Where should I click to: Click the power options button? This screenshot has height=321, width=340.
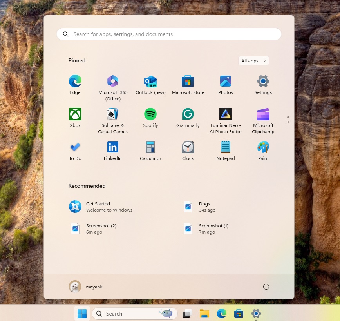266,287
